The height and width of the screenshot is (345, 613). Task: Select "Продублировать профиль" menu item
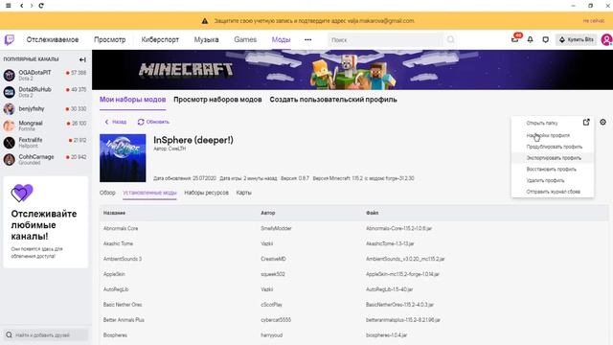click(554, 147)
